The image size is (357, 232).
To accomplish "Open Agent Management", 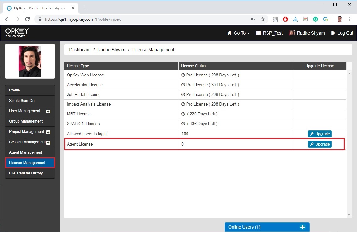I will point(30,152).
